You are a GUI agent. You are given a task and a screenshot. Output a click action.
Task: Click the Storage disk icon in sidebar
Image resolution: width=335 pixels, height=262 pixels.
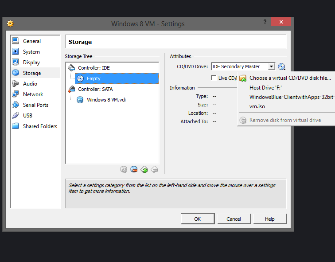click(16, 73)
